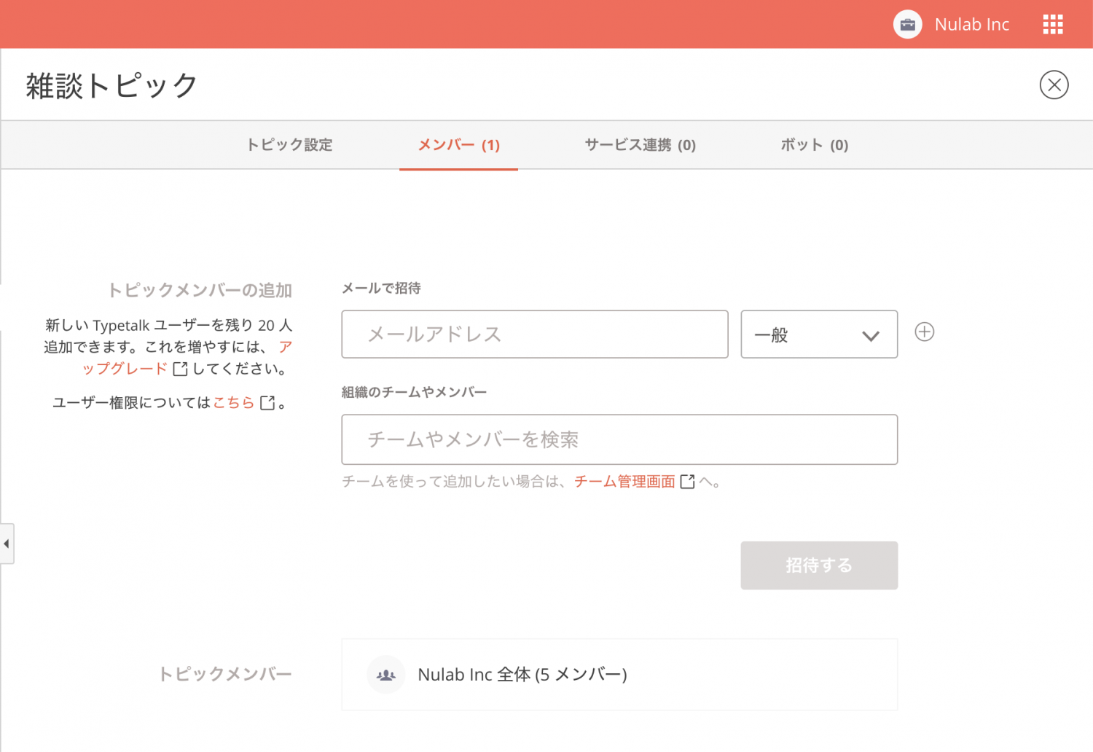Add another email row with plus icon
This screenshot has height=752, width=1093.
click(924, 332)
